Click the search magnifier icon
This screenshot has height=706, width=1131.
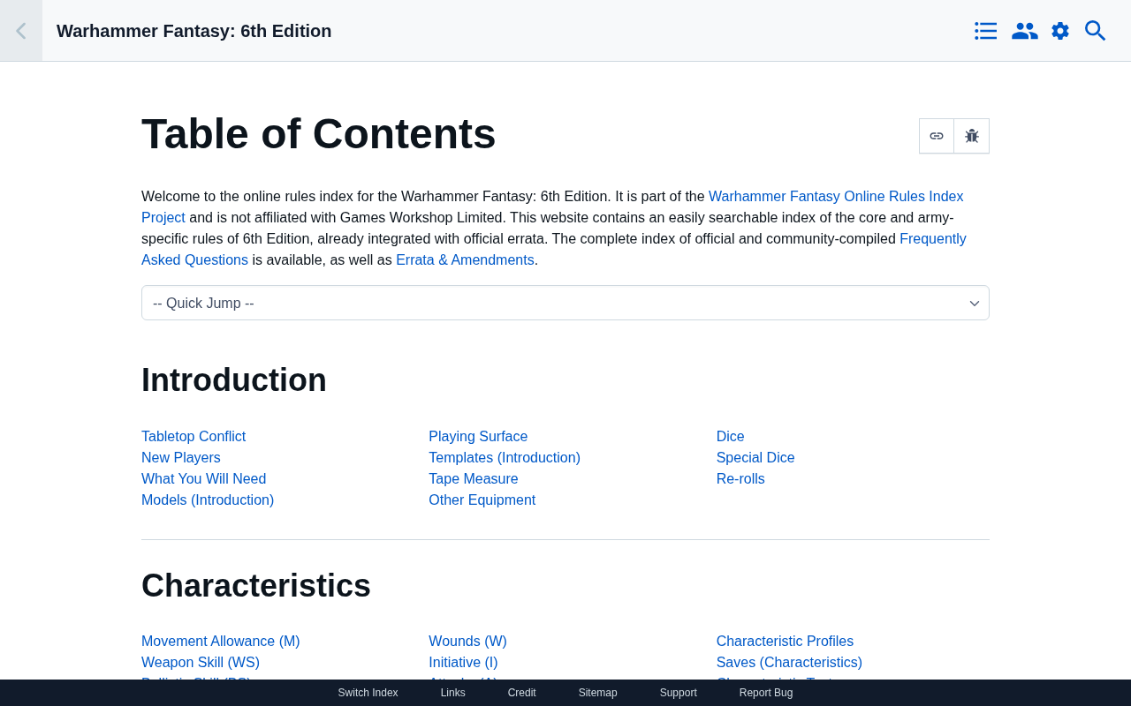click(1096, 31)
